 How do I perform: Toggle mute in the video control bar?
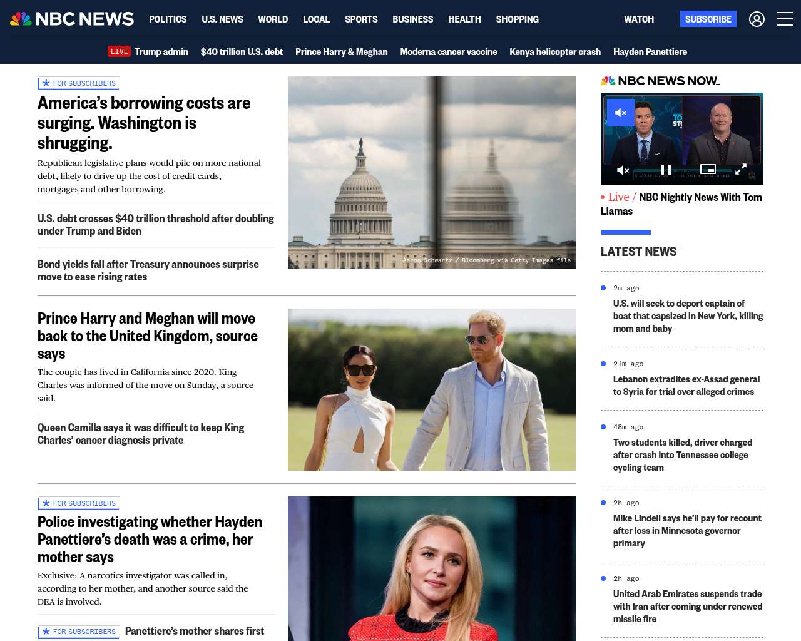coord(623,170)
